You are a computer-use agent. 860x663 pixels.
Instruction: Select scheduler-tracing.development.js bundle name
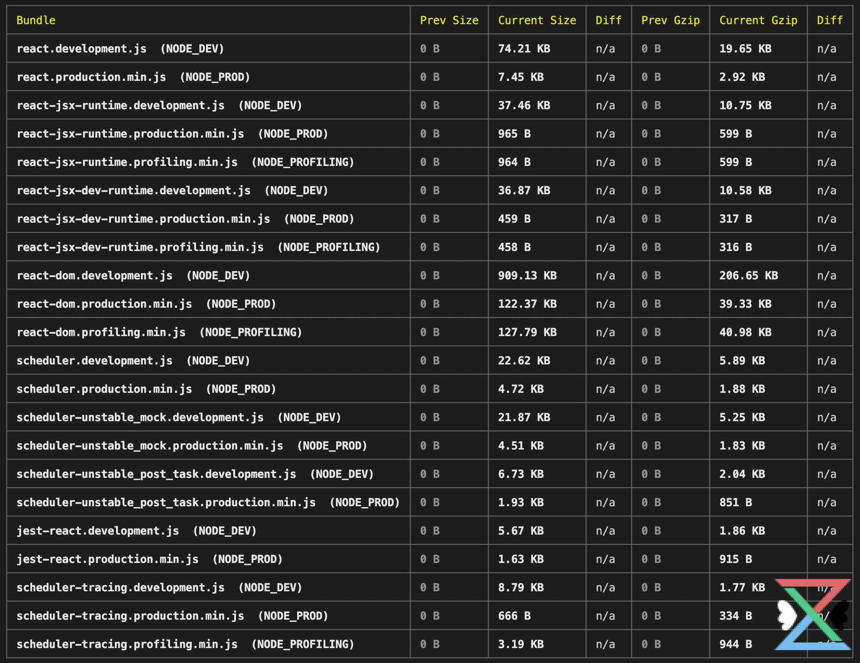click(x=121, y=588)
